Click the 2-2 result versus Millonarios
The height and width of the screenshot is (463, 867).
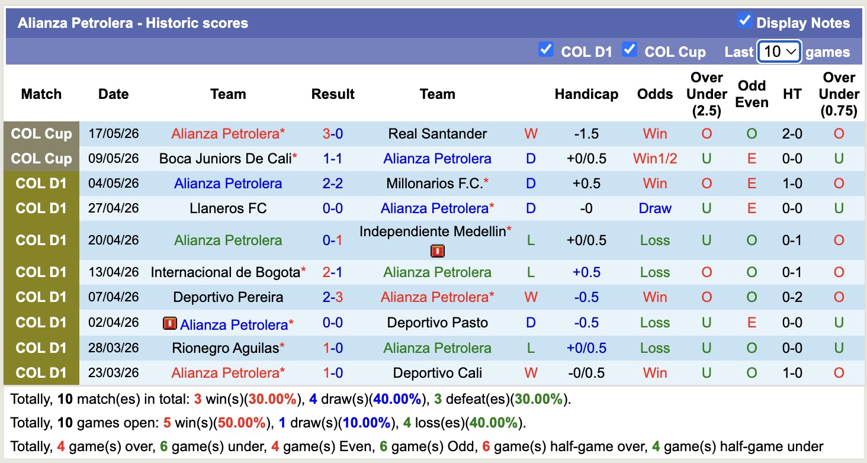(x=333, y=184)
